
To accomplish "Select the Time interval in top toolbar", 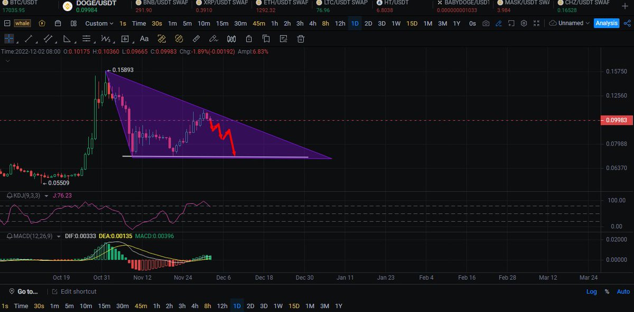I will click(x=139, y=23).
